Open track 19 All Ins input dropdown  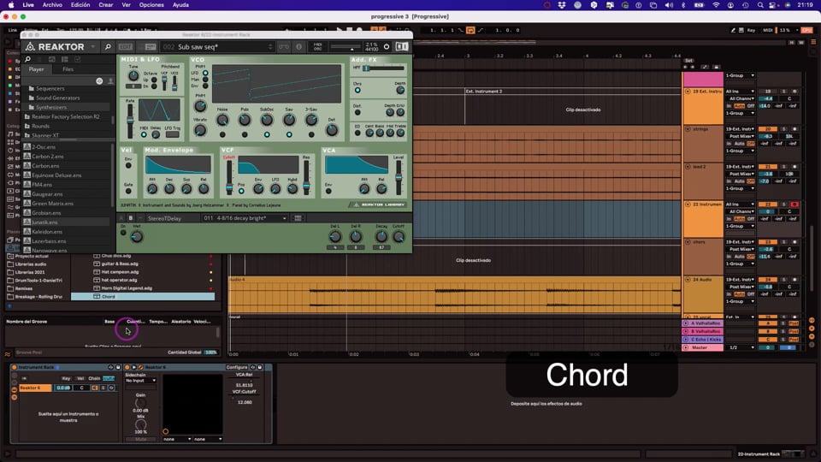(x=740, y=92)
